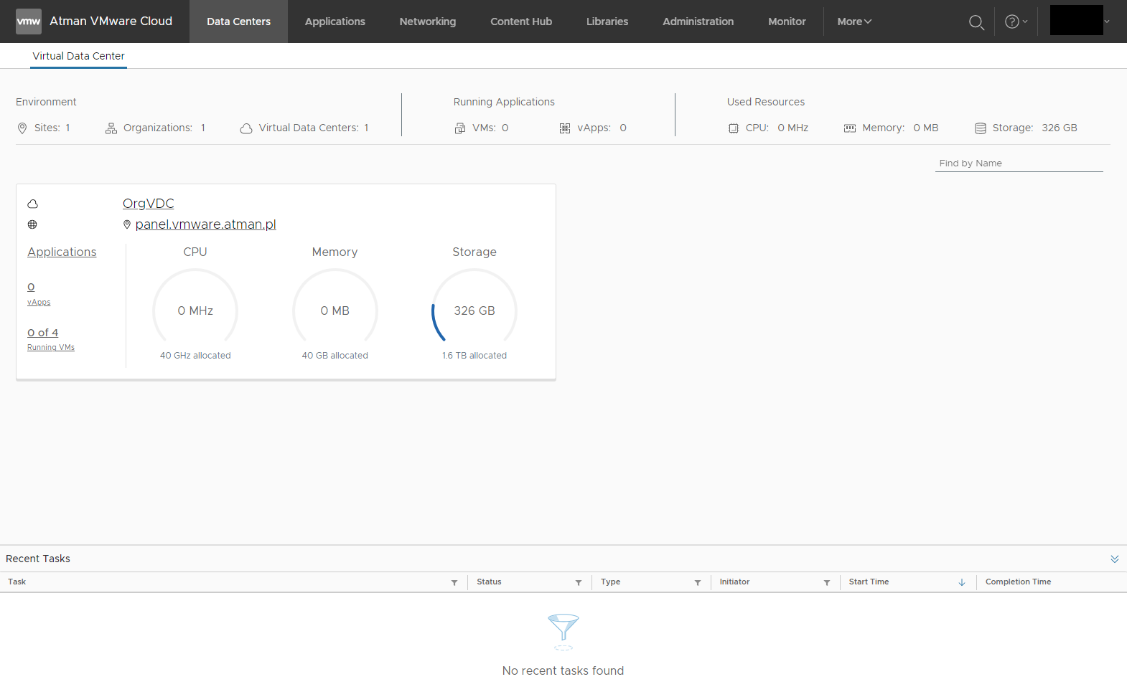Click the Status column filter icon
The width and height of the screenshot is (1127, 697).
pyautogui.click(x=579, y=582)
